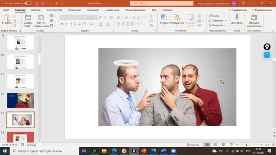Click the slide panel scroll down arrow
The image size is (276, 155).
[39, 140]
